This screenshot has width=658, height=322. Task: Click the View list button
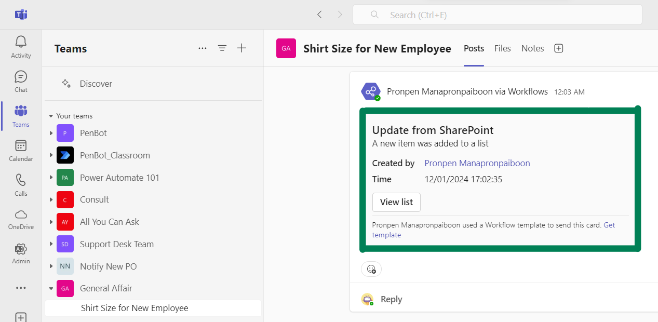pyautogui.click(x=396, y=202)
